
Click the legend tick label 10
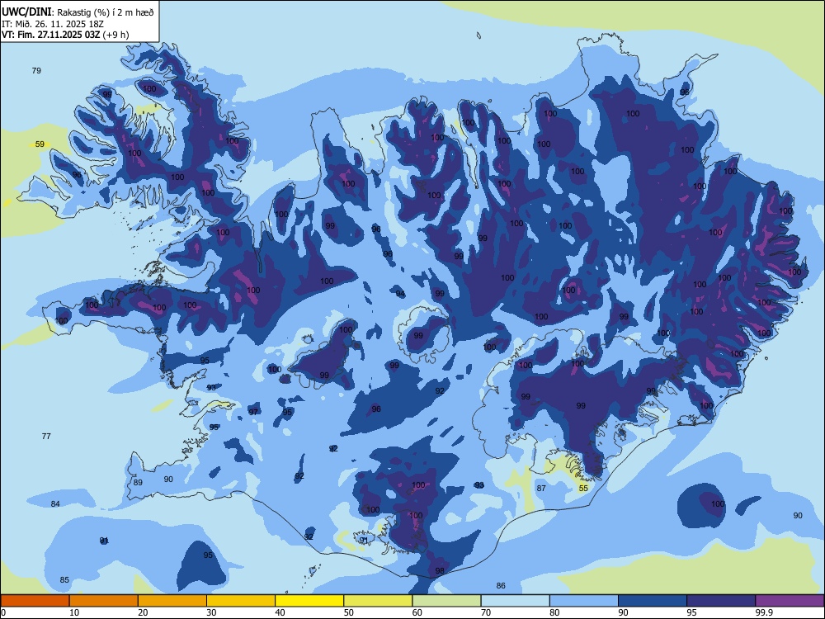[x=74, y=612]
